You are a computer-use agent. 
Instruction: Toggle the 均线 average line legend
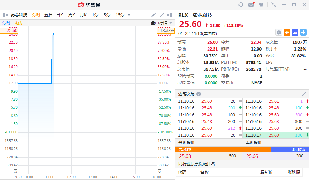point(18,23)
